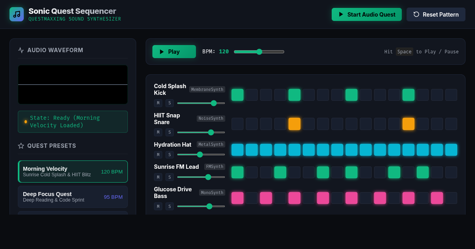Set Hydration Hat volume slider

pyautogui.click(x=201, y=155)
